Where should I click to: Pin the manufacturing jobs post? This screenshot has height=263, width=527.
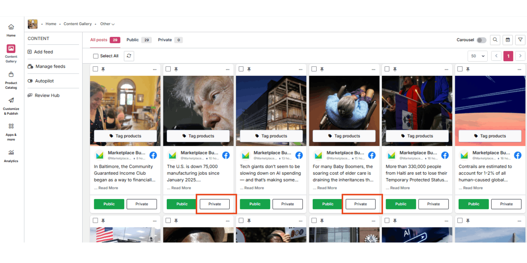176,69
